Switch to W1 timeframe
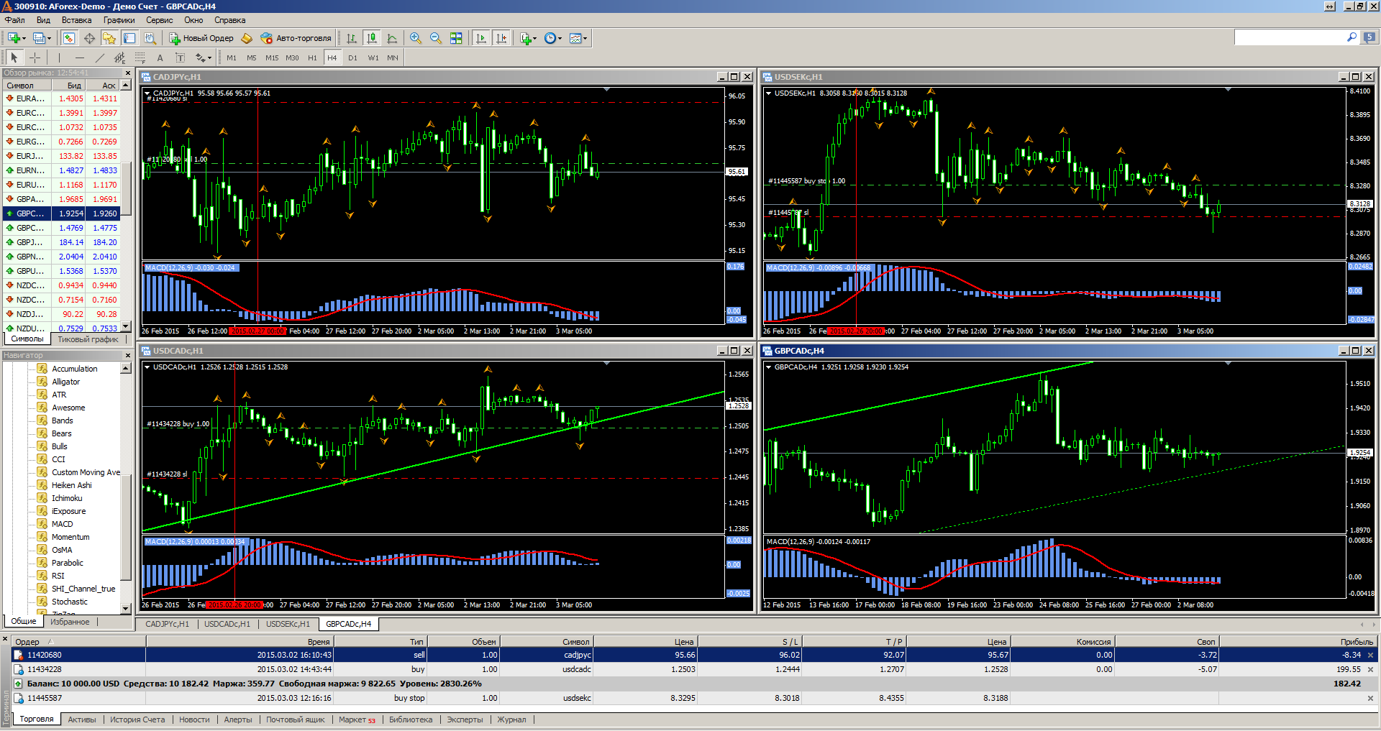1381x731 pixels. [373, 58]
